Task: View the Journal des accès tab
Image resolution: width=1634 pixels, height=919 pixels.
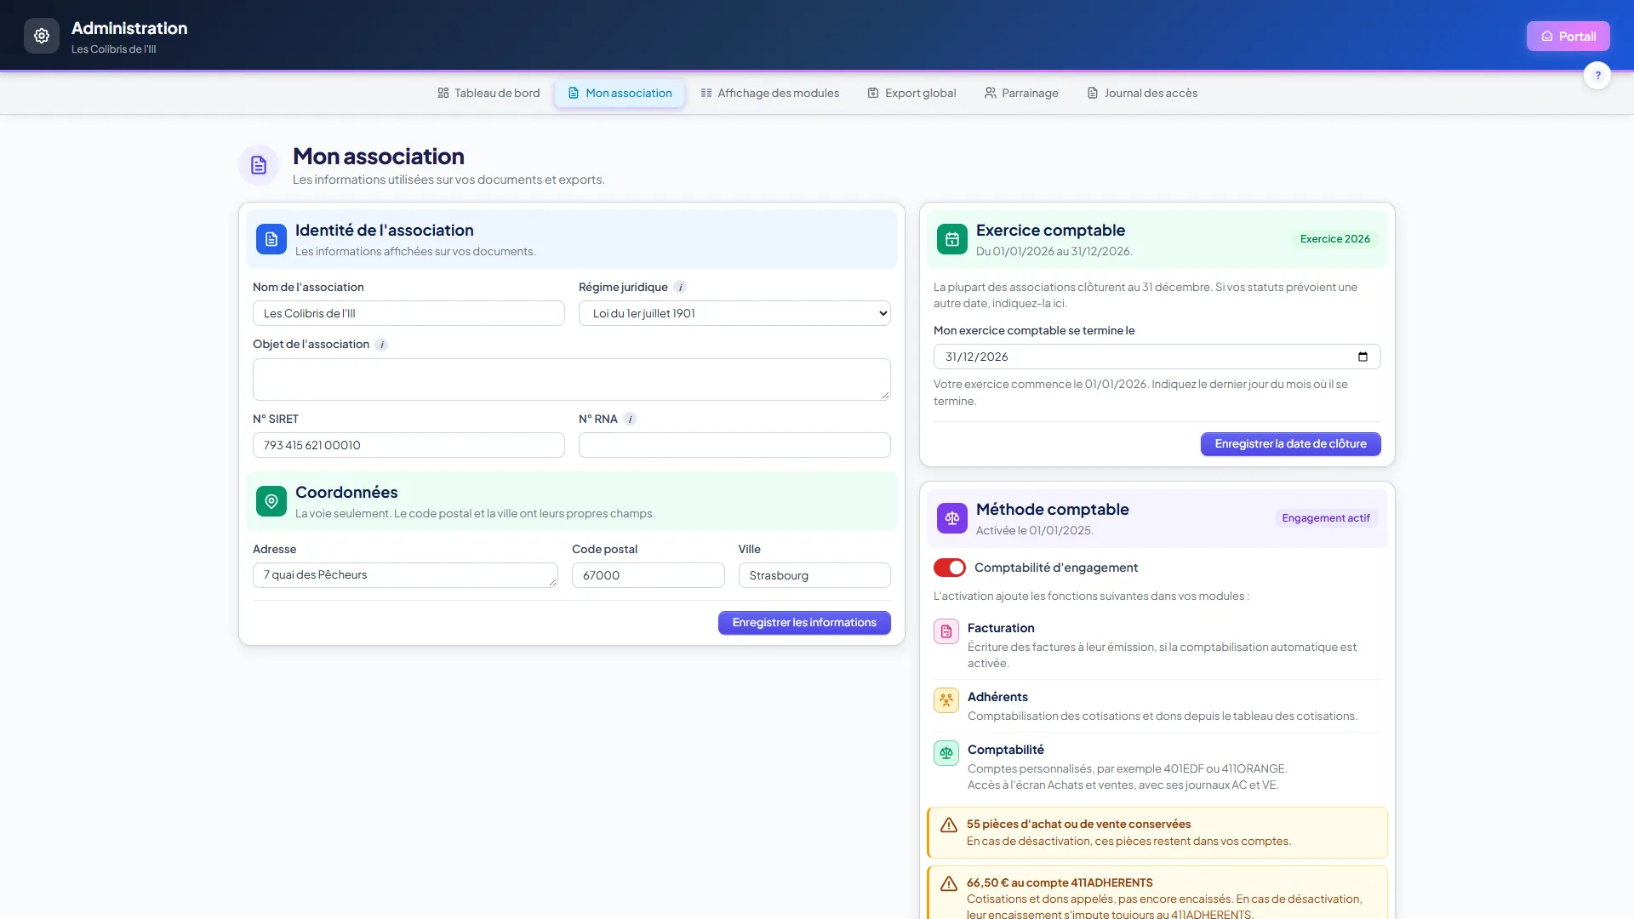Action: coord(1142,94)
